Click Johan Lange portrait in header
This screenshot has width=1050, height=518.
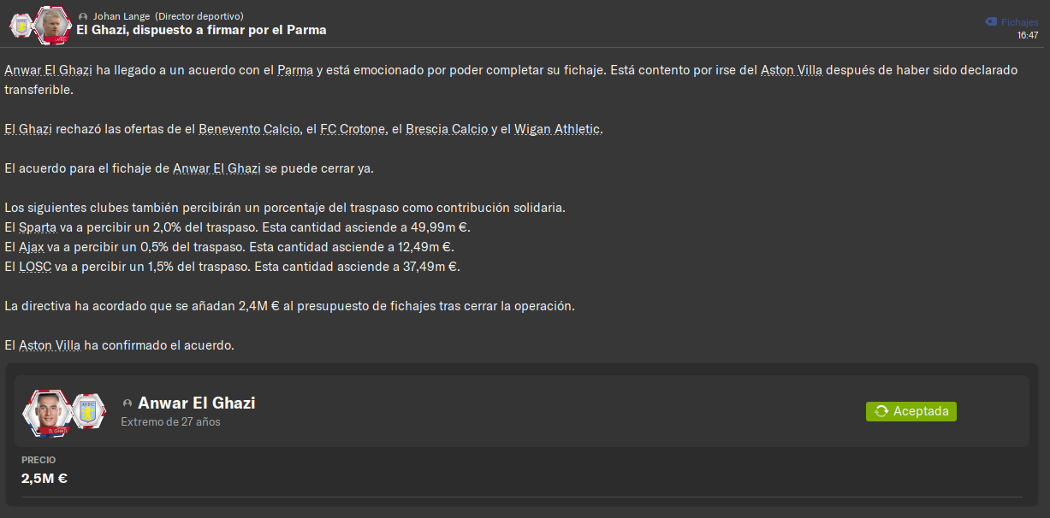click(x=53, y=25)
